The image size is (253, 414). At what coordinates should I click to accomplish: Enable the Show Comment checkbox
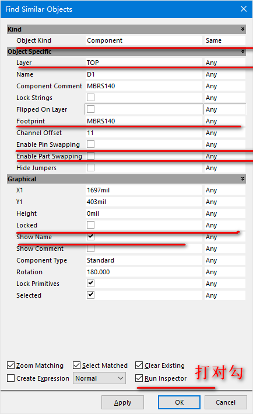pos(90,248)
